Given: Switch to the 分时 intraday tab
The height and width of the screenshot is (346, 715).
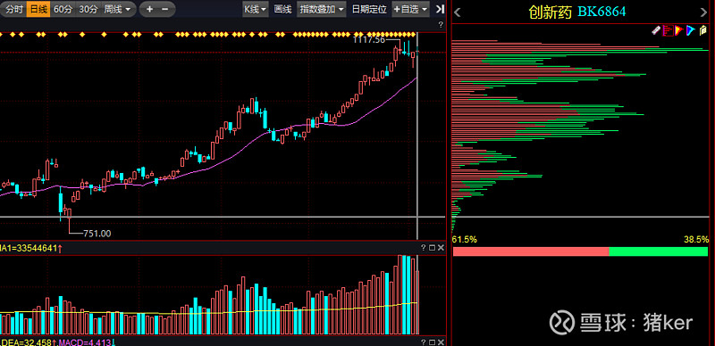Looking at the screenshot, I should tap(13, 9).
